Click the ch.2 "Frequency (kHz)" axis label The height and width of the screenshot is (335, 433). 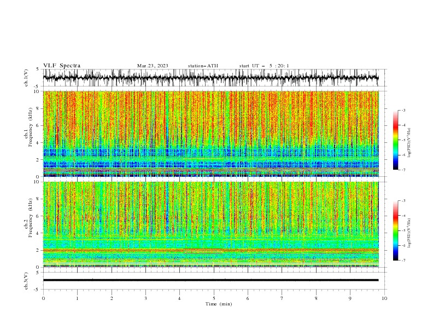coord(31,218)
